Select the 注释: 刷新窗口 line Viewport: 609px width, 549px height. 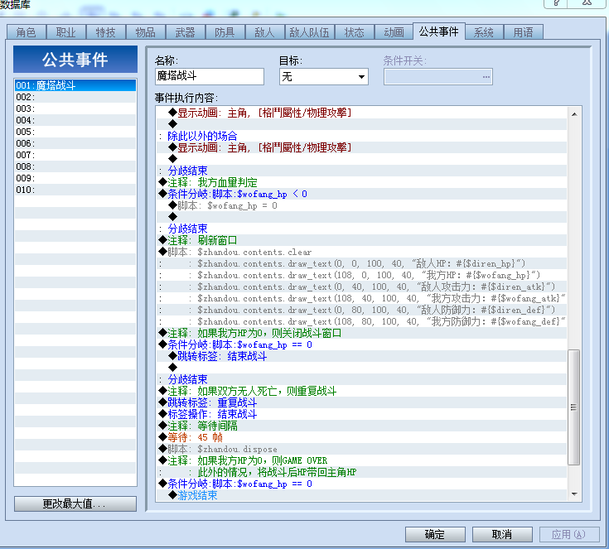point(361,240)
